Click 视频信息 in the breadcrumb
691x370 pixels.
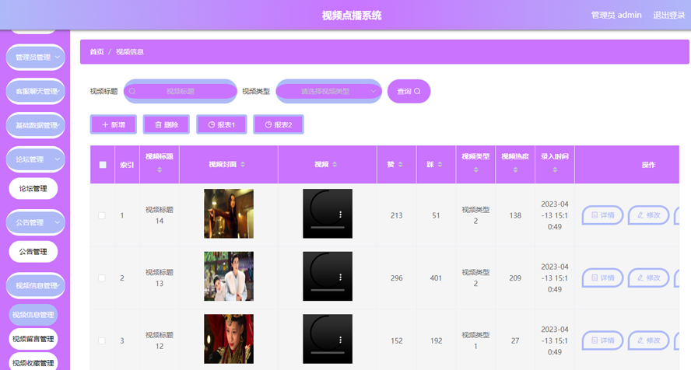(129, 52)
